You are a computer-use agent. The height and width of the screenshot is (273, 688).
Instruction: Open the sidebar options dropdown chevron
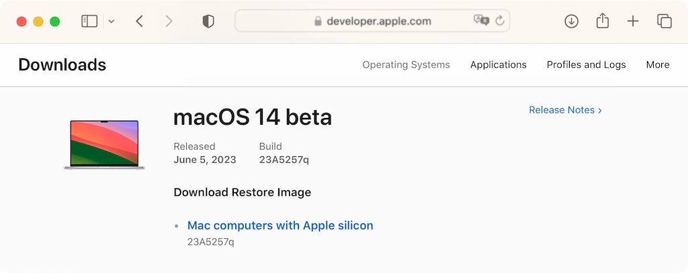point(112,21)
